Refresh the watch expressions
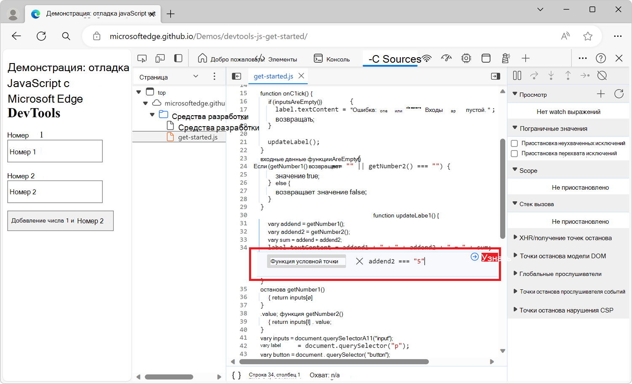The width and height of the screenshot is (632, 384). point(619,94)
